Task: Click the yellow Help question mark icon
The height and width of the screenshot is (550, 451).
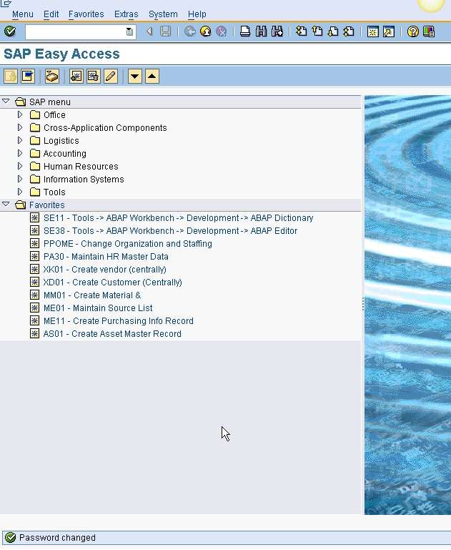Action: tap(413, 31)
